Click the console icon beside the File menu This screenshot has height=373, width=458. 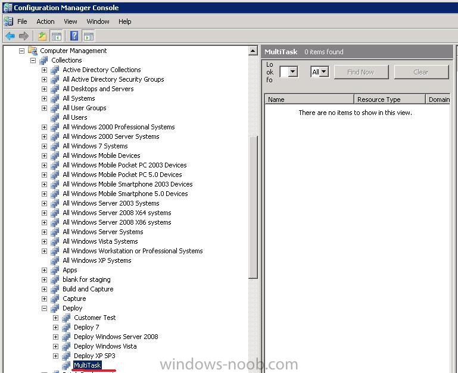(9, 21)
